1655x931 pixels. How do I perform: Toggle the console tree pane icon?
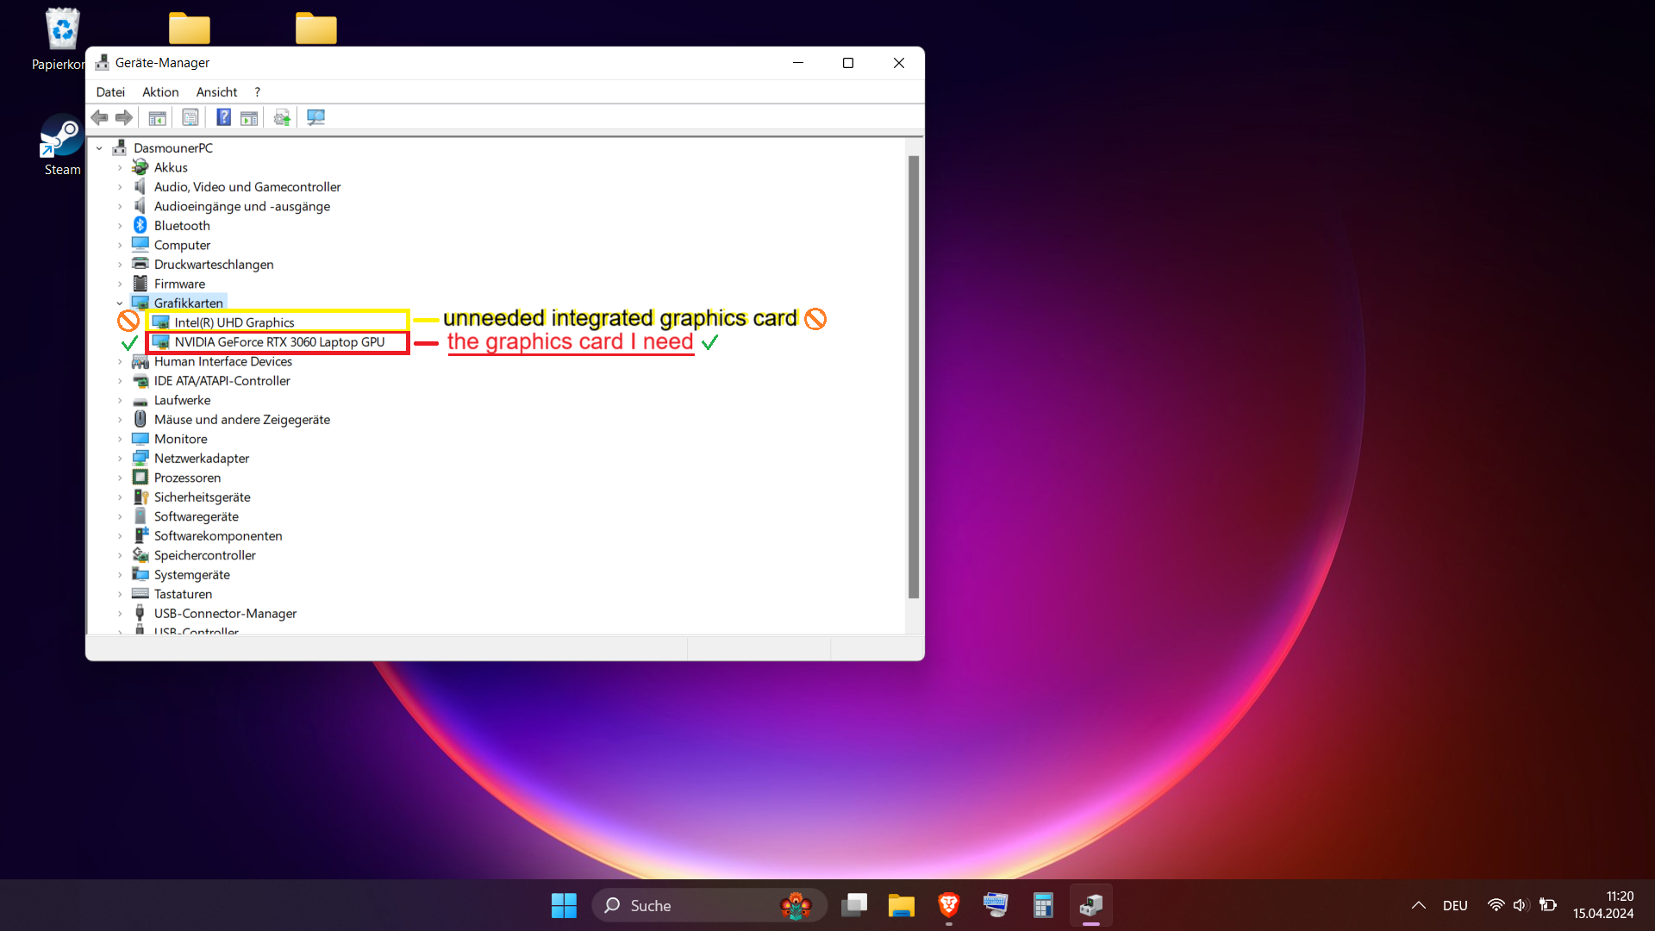(x=157, y=118)
